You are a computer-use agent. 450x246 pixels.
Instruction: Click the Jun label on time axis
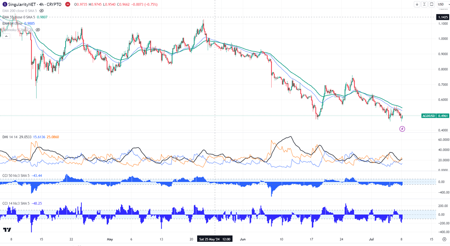coord(243,239)
